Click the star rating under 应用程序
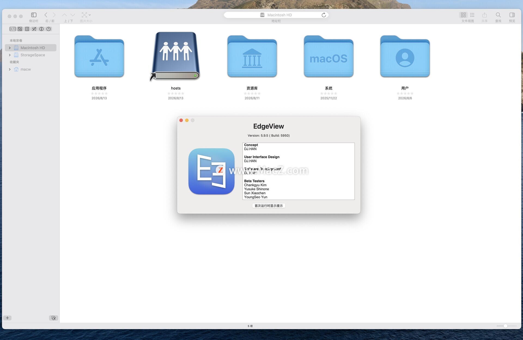Viewport: 523px width, 340px height. point(99,93)
